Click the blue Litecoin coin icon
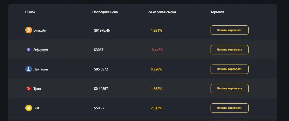289x121 pixels. coord(29,69)
